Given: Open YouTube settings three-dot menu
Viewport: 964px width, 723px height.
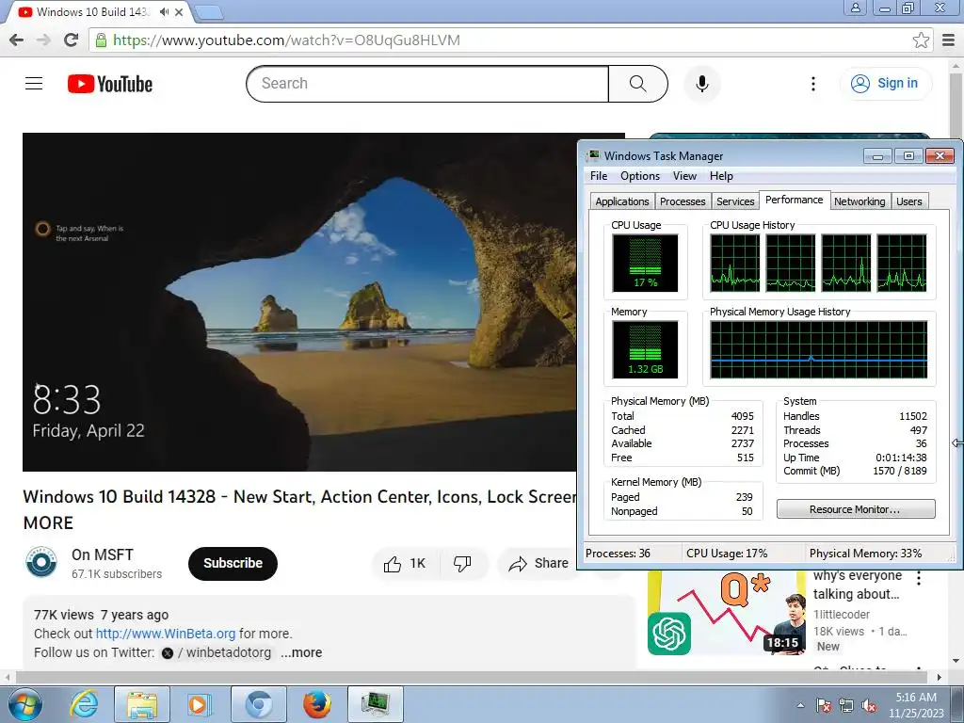Looking at the screenshot, I should pyautogui.click(x=812, y=84).
